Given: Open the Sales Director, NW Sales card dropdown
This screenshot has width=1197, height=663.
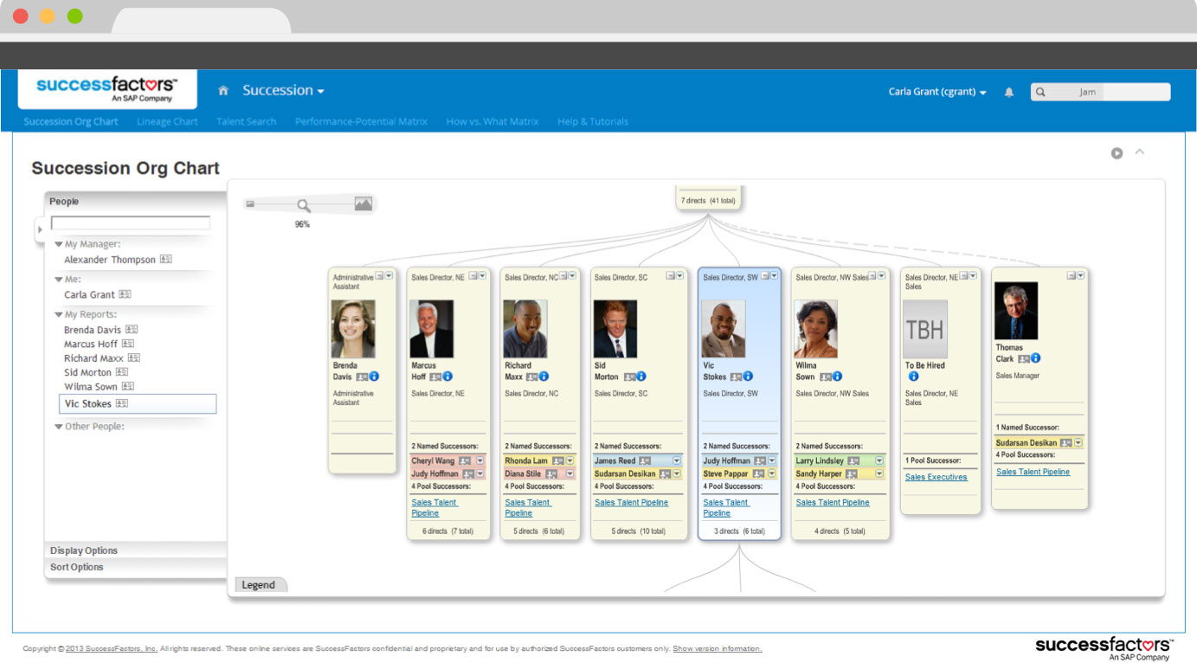Looking at the screenshot, I should click(881, 276).
